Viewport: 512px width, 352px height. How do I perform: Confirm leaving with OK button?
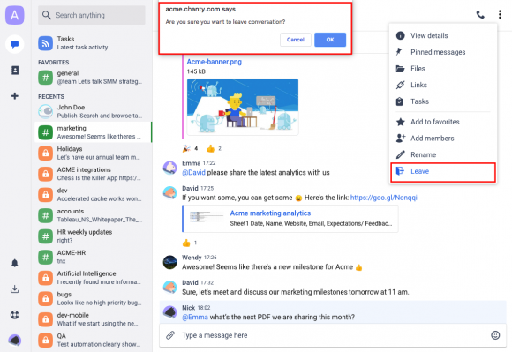[330, 40]
